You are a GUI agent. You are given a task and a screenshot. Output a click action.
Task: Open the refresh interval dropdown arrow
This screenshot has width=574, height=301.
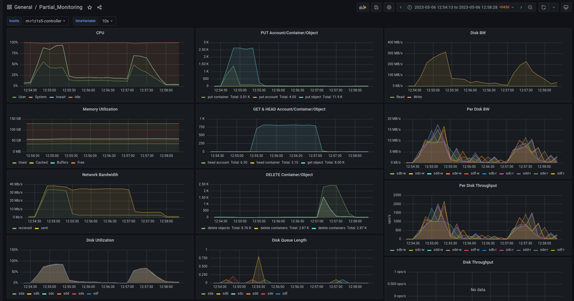coord(554,7)
